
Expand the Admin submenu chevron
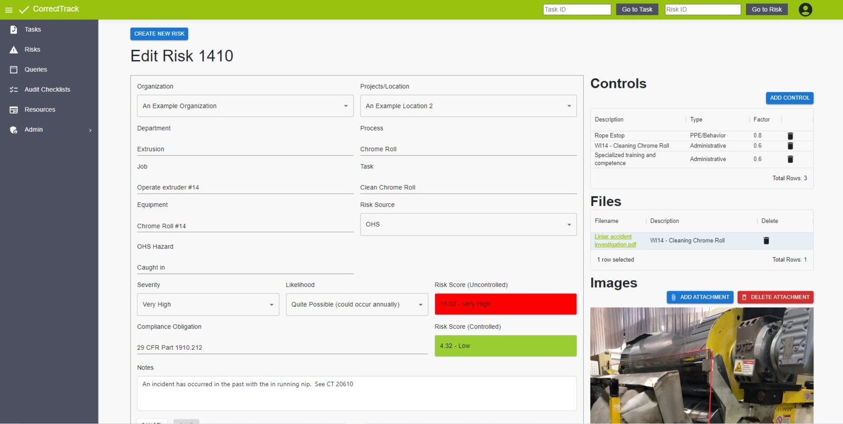[90, 130]
